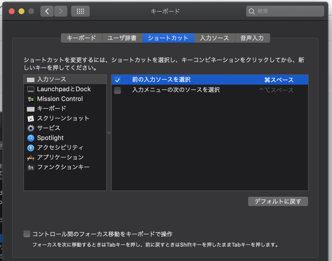Show all preferences grid button

click(x=80, y=11)
